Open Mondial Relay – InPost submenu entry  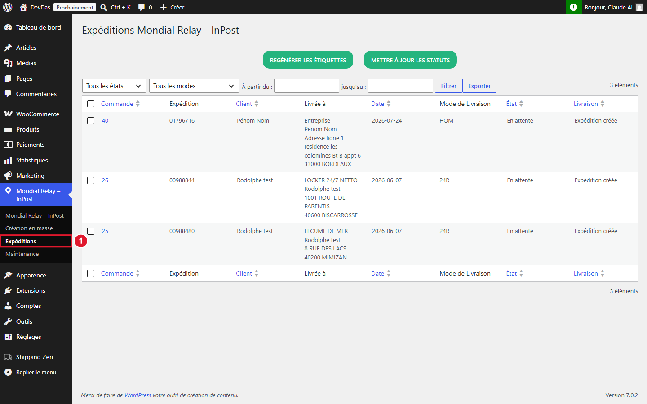(x=35, y=215)
